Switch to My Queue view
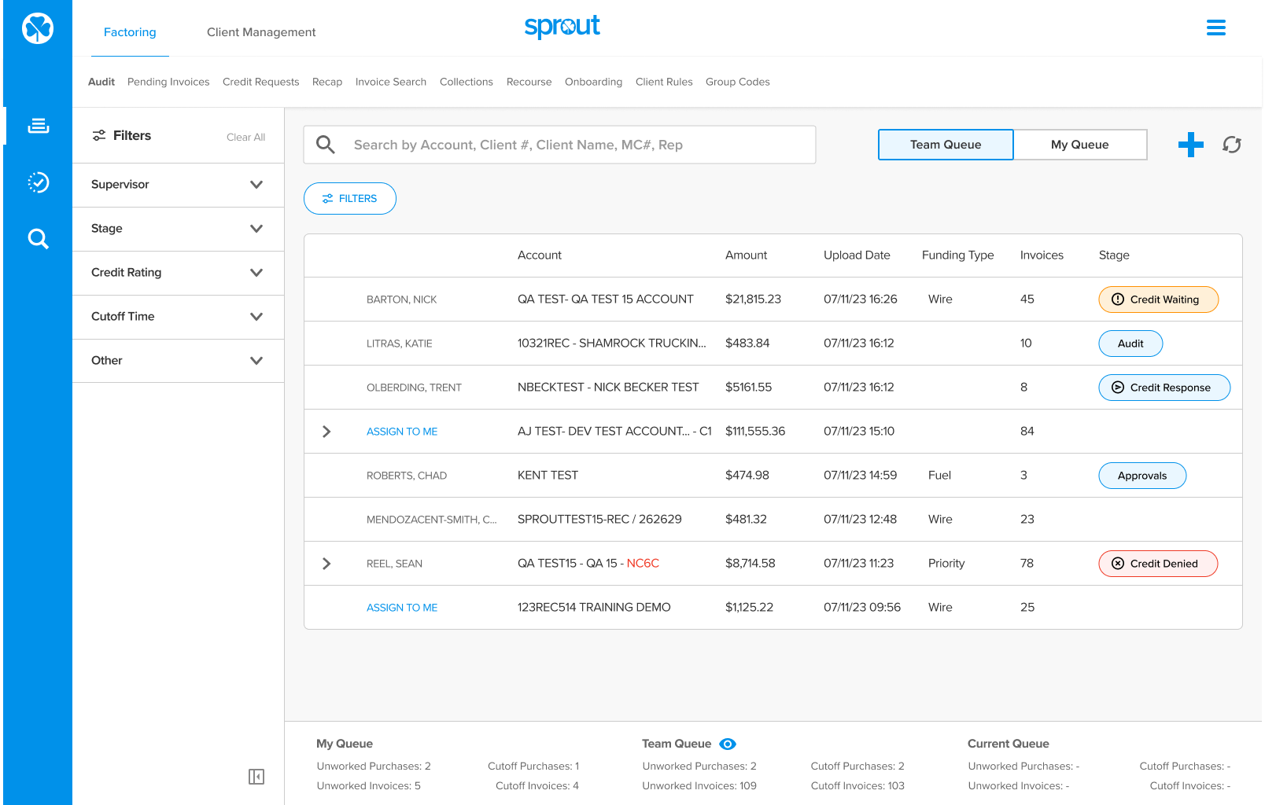 pos(1080,145)
